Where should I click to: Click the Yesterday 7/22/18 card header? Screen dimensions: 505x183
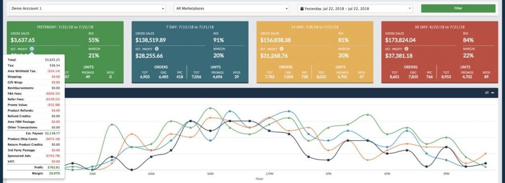click(x=65, y=27)
